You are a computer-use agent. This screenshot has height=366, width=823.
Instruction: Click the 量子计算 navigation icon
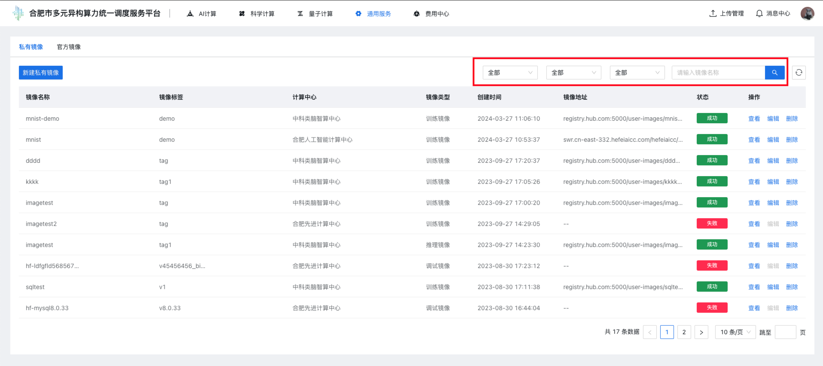pyautogui.click(x=300, y=14)
